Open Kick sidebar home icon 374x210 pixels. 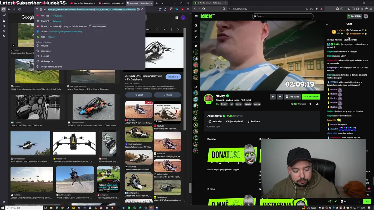click(196, 25)
